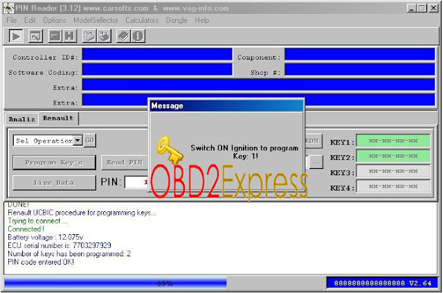Click the hand icon next to the book
Image resolution: width=443 pixels, height=293 pixels.
point(104,36)
